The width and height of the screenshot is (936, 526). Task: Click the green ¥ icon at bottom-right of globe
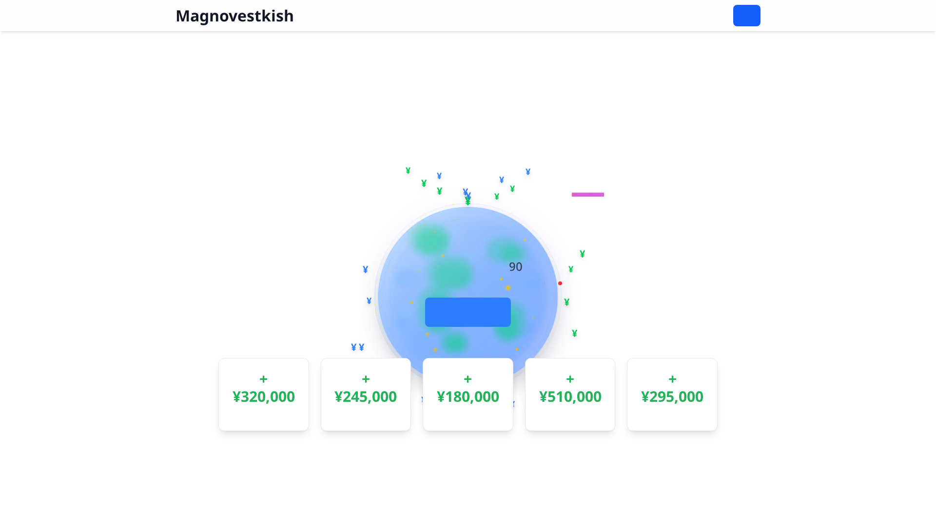point(574,334)
